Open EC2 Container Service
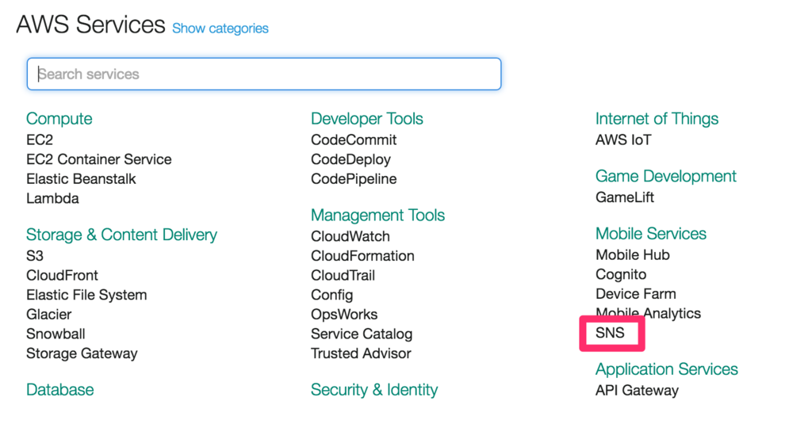812x424 pixels. point(99,159)
